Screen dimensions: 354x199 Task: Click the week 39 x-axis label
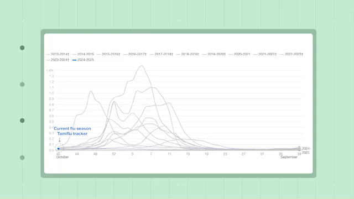pyautogui.click(x=299, y=154)
